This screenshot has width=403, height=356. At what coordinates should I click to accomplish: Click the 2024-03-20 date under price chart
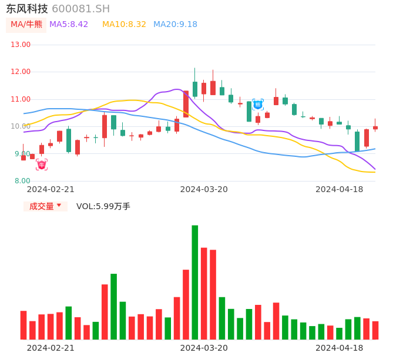pos(204,189)
